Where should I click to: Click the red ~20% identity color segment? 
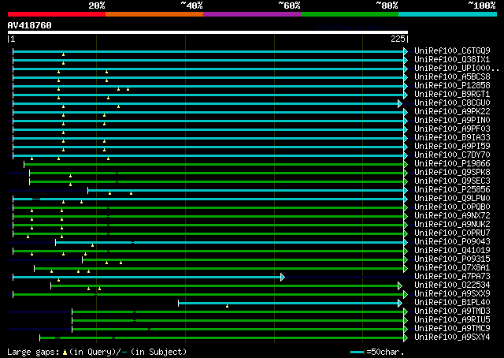[57, 14]
